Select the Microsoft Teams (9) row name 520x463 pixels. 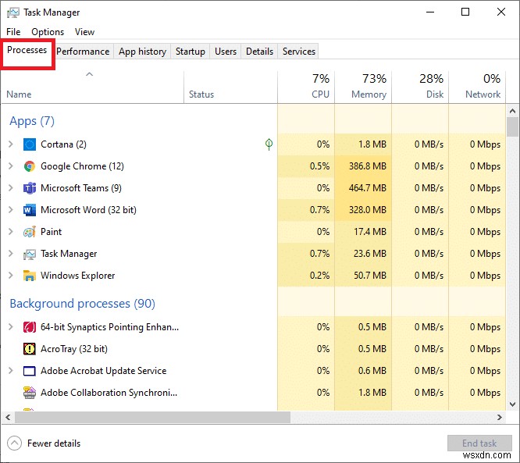click(81, 188)
